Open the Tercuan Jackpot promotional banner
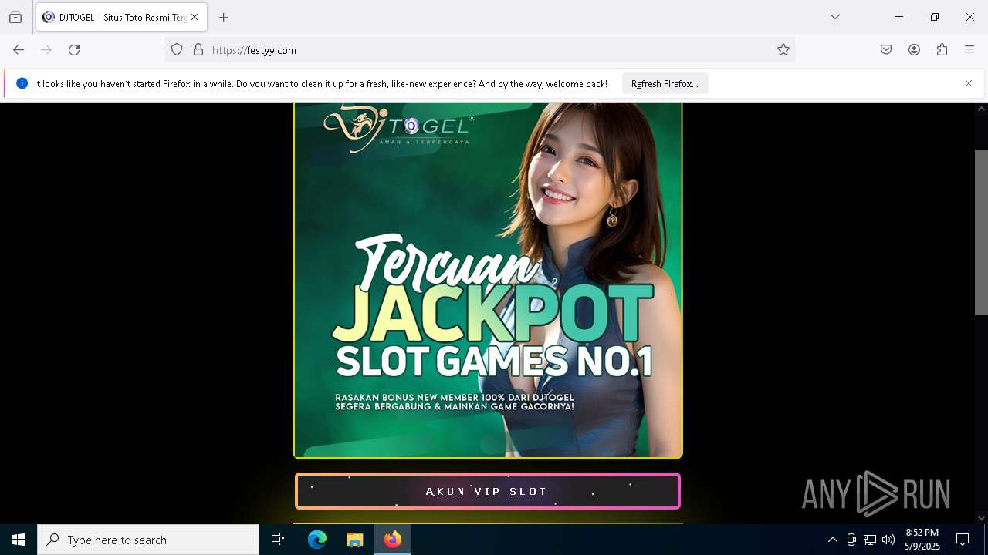The width and height of the screenshot is (988, 555). (488, 281)
